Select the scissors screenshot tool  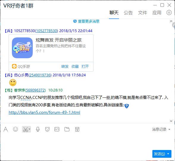click(26, 129)
